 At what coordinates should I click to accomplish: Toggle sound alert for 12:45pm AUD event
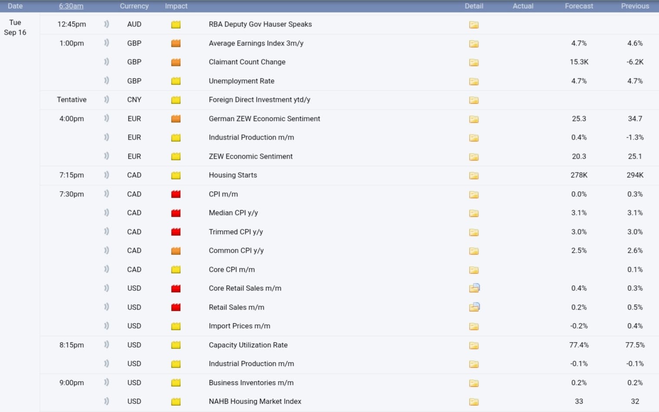pos(106,24)
